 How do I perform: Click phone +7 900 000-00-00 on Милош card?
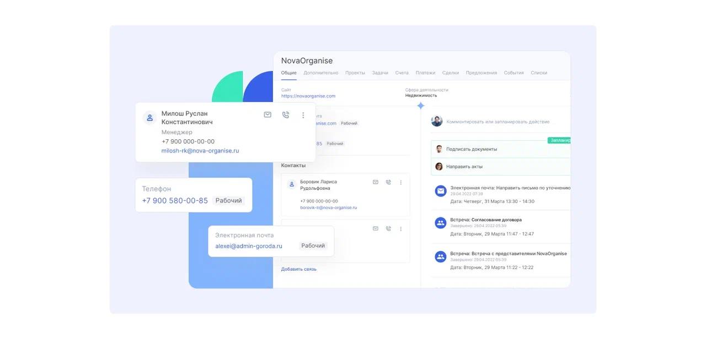pyautogui.click(x=188, y=141)
